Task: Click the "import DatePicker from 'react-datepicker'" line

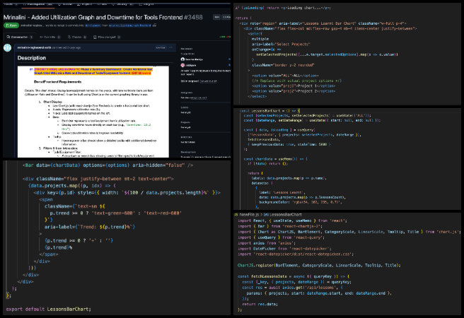Action: [283, 249]
